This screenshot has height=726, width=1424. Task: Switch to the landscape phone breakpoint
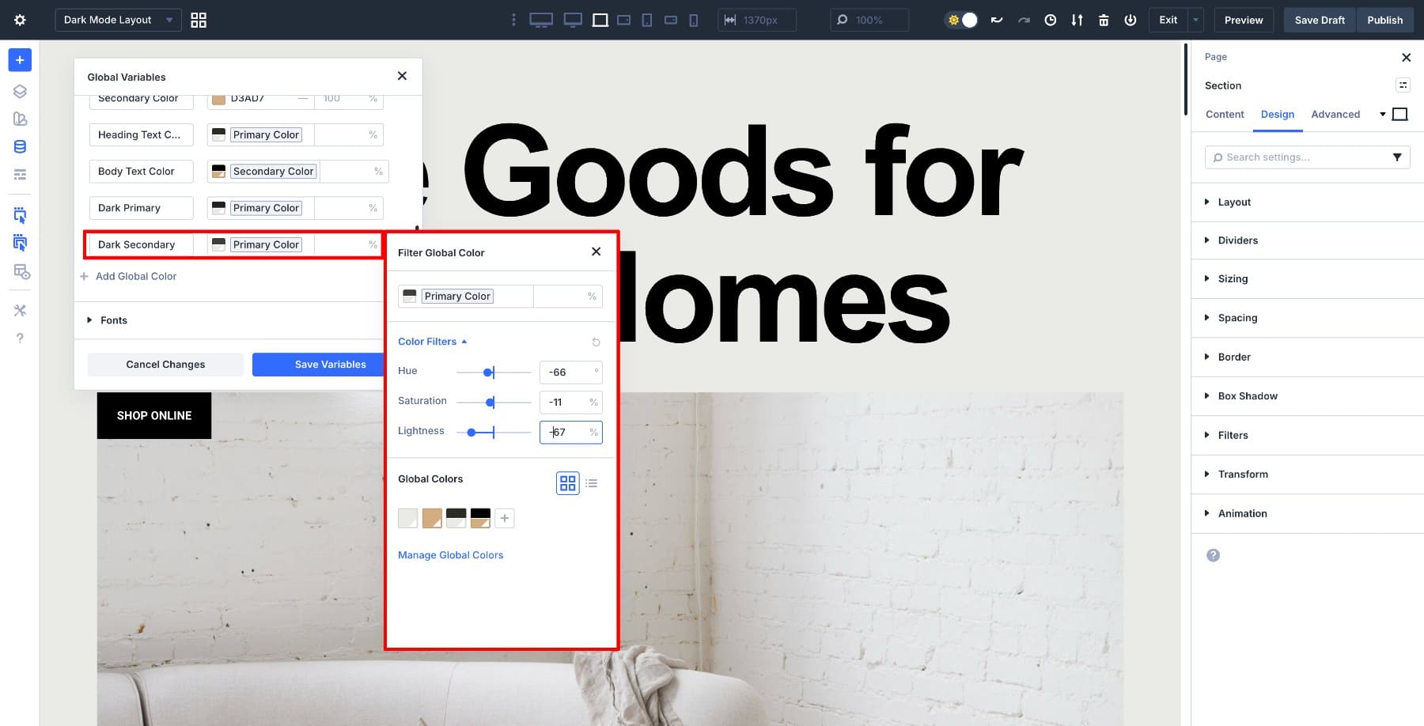click(671, 20)
